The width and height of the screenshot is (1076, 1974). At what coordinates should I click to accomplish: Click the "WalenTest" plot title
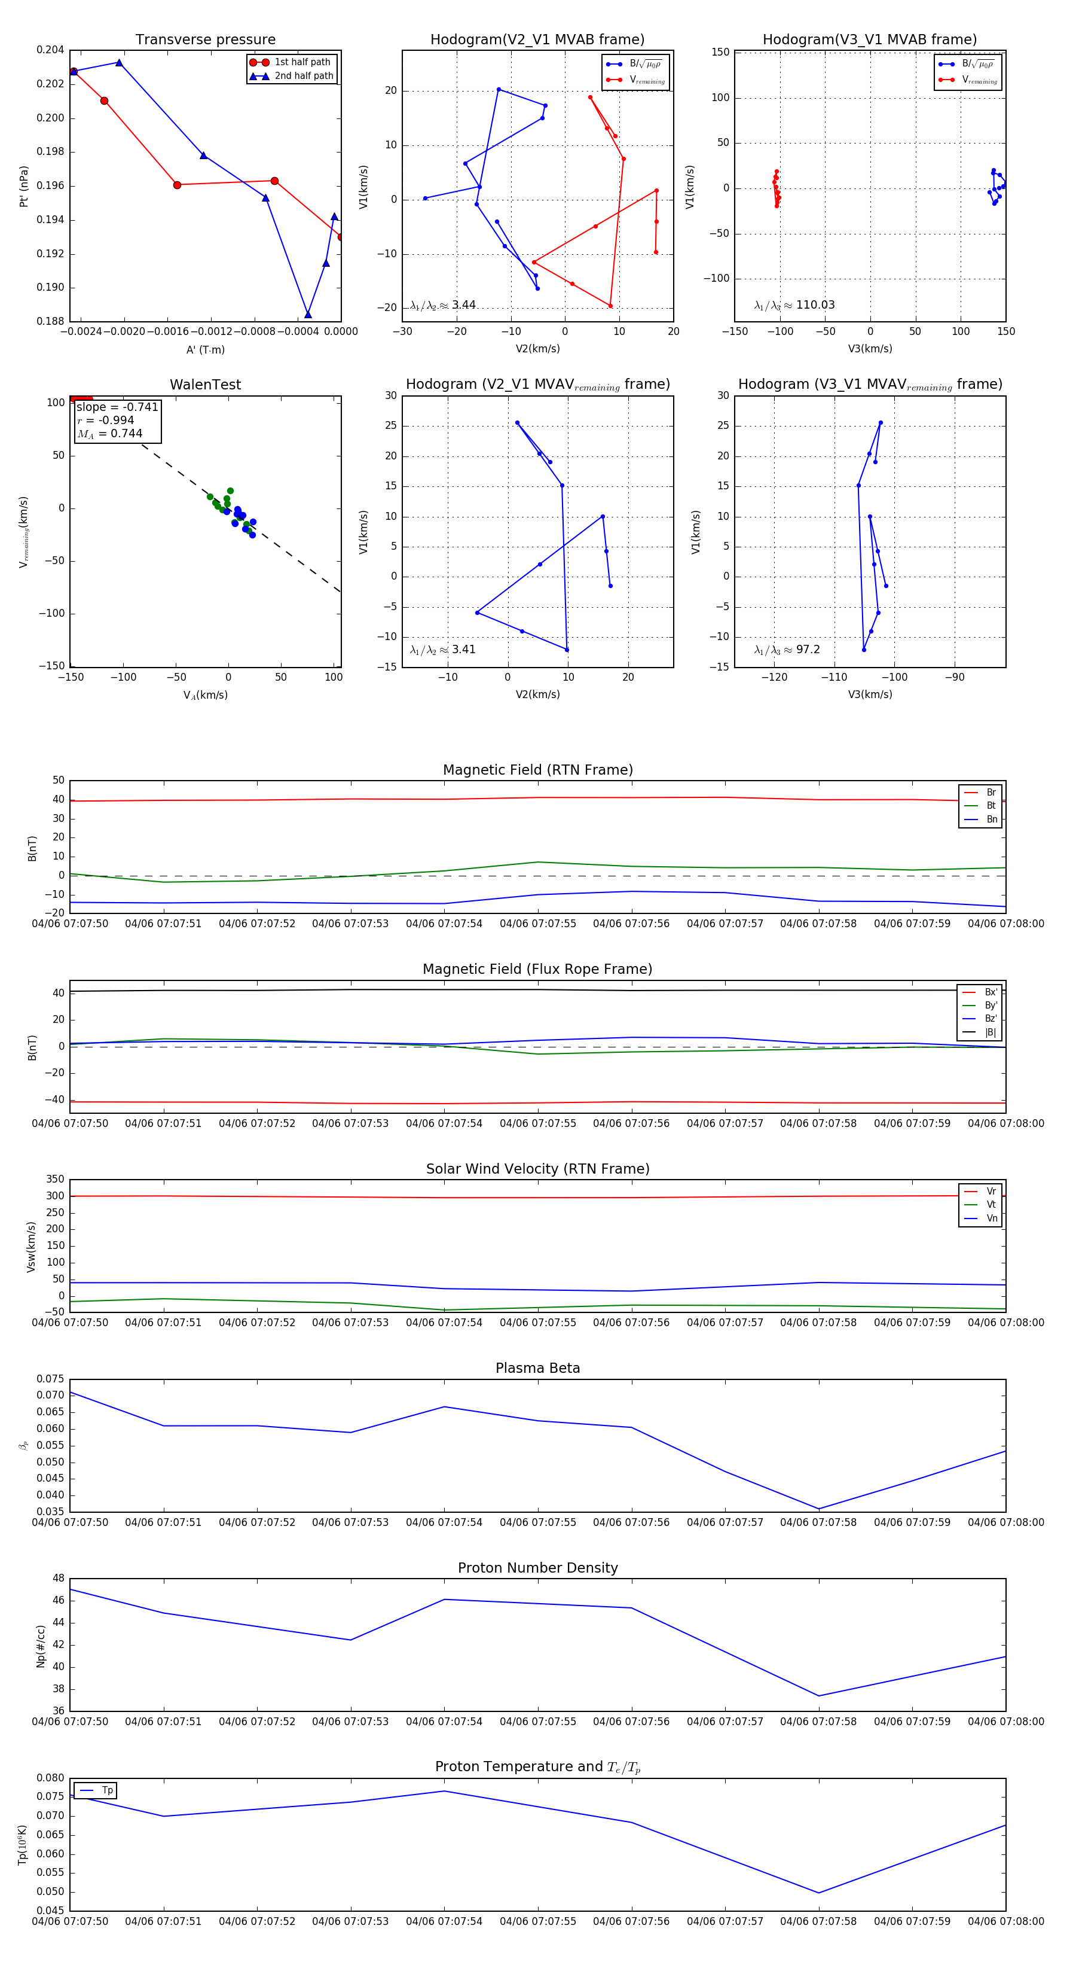(x=205, y=385)
